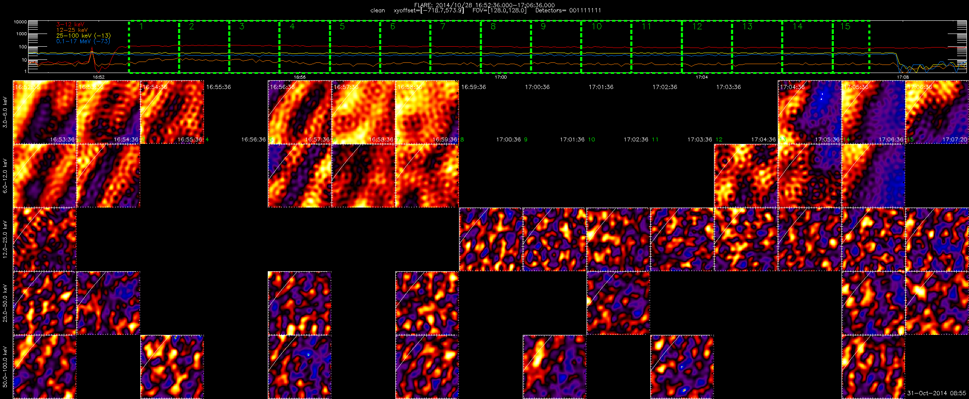Image resolution: width=969 pixels, height=399 pixels.
Task: Click interval 4 label in the light curve
Action: [292, 26]
